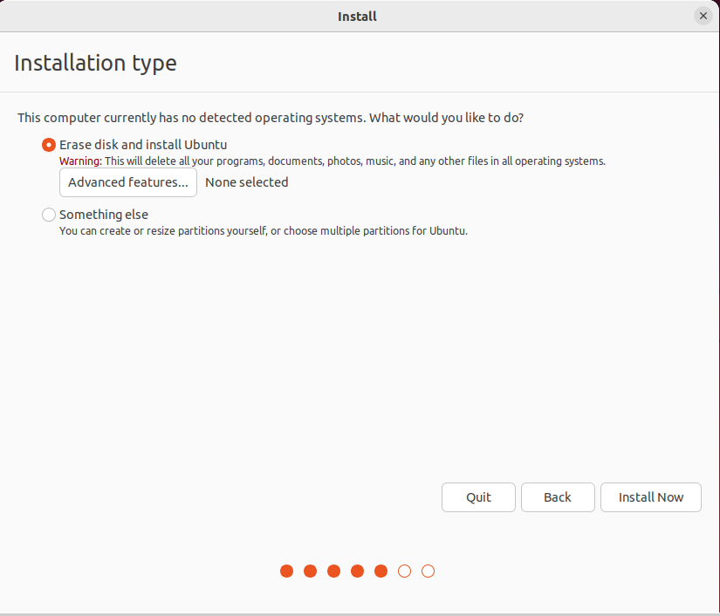Click the "None selected" status text
The image size is (720, 616).
[x=246, y=182]
